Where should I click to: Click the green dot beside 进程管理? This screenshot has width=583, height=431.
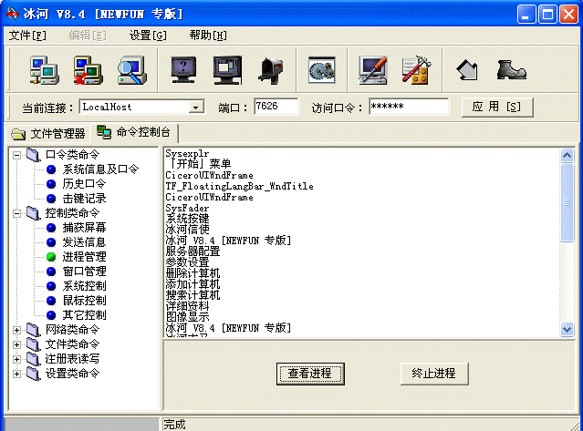(x=51, y=257)
